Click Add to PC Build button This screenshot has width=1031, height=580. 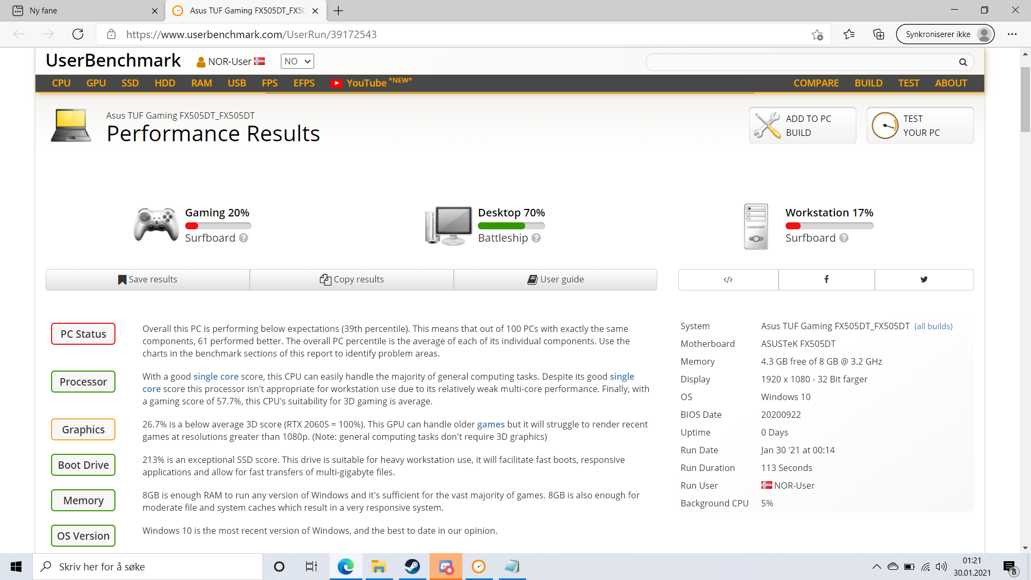click(802, 126)
